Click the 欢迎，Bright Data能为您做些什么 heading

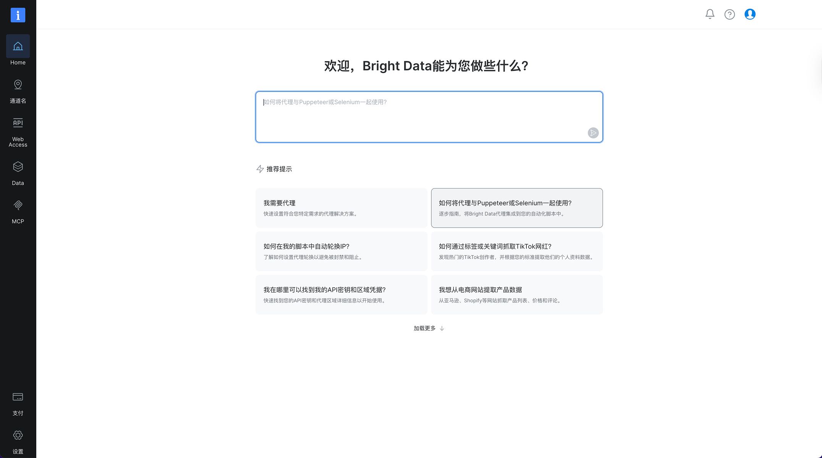pyautogui.click(x=426, y=66)
